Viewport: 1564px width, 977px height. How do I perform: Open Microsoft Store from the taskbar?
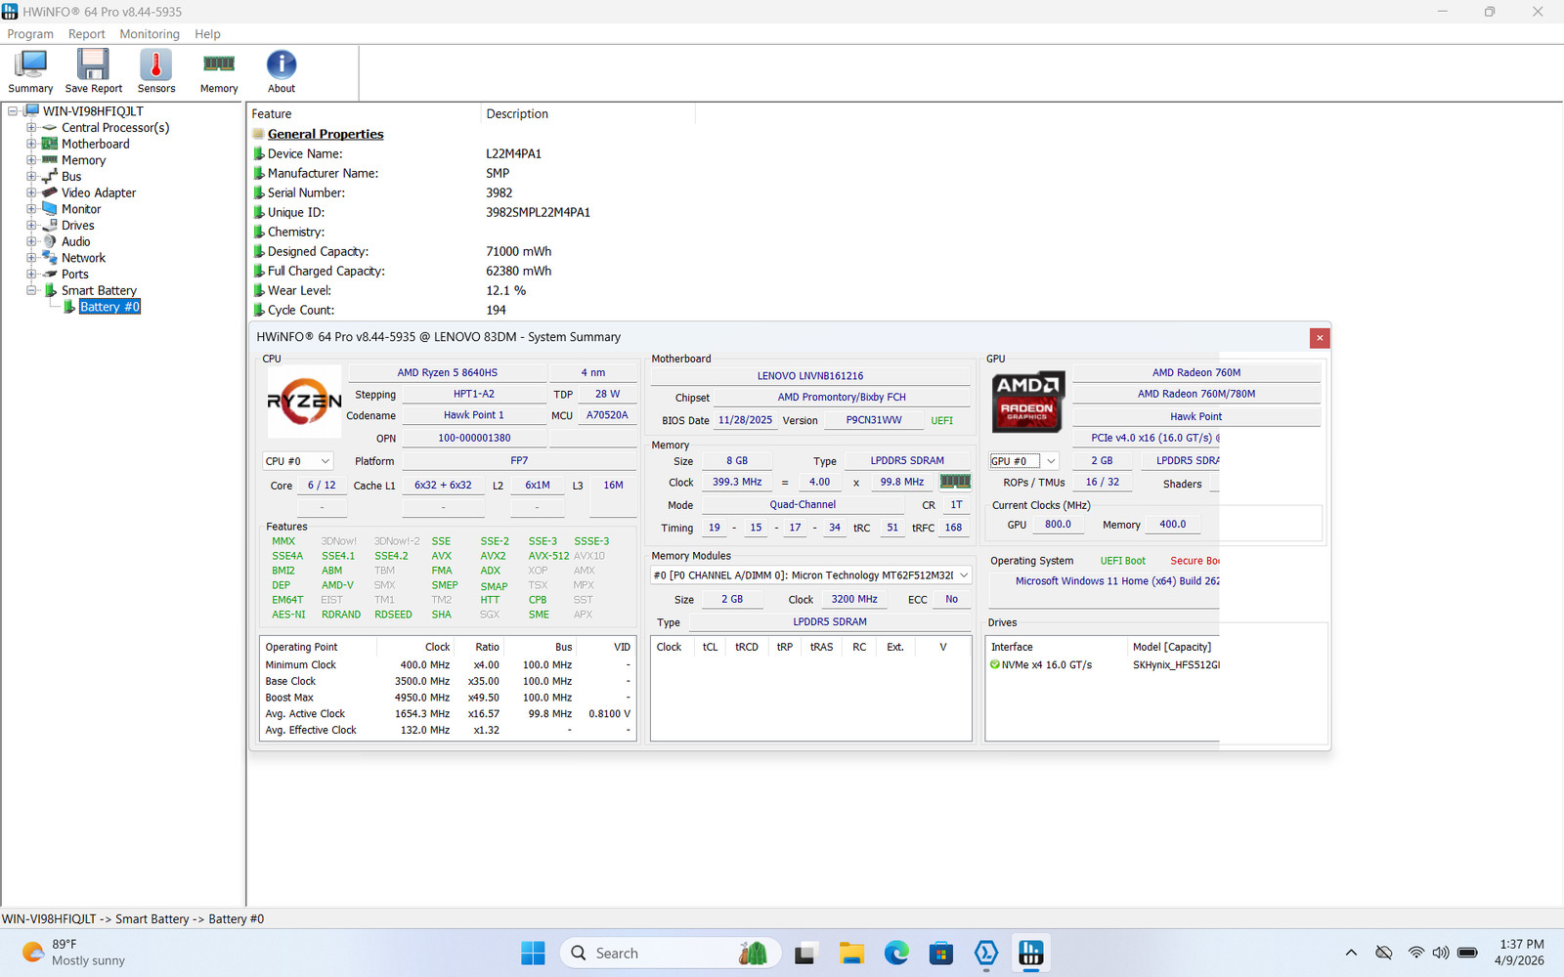[941, 953]
